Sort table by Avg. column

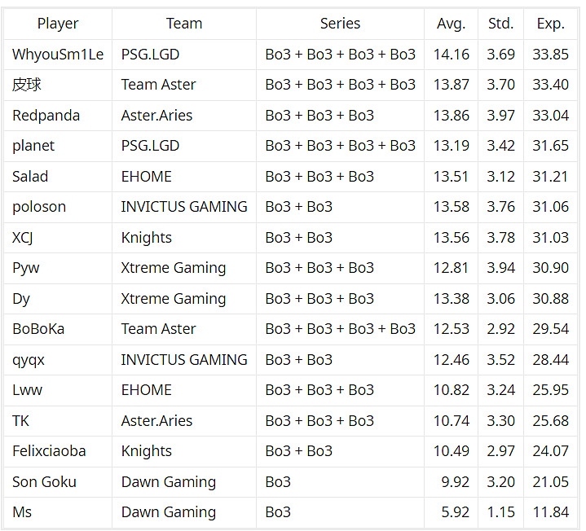click(451, 24)
